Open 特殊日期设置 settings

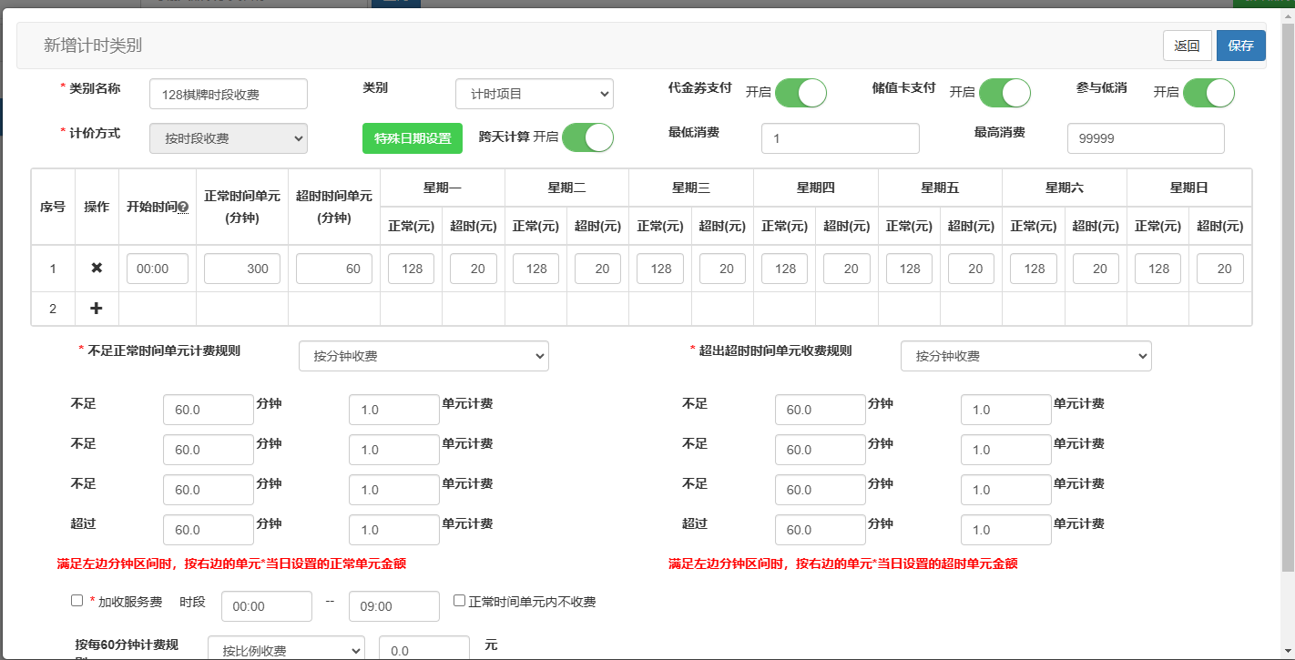click(x=413, y=138)
